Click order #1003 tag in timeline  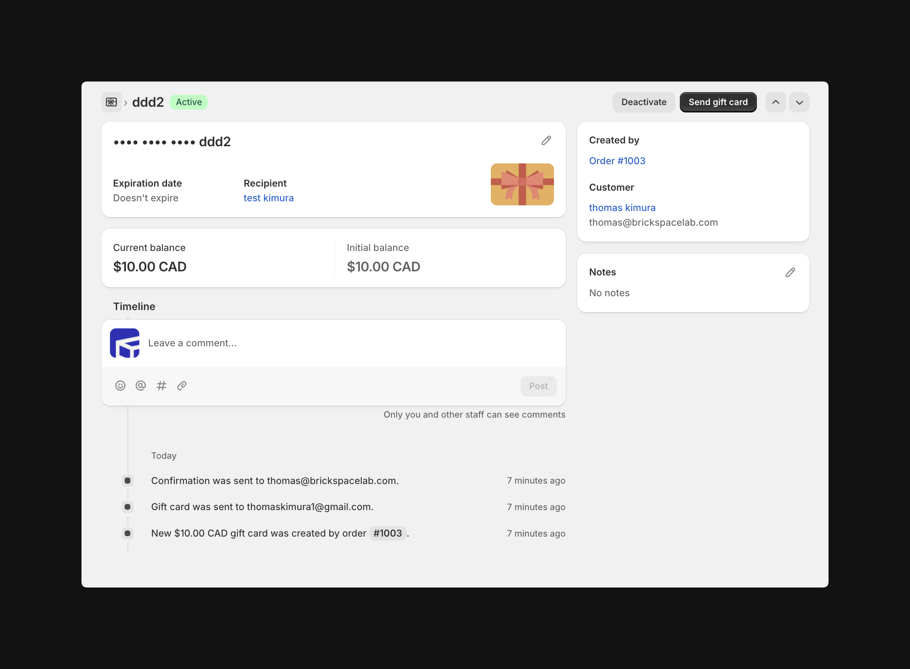point(387,533)
